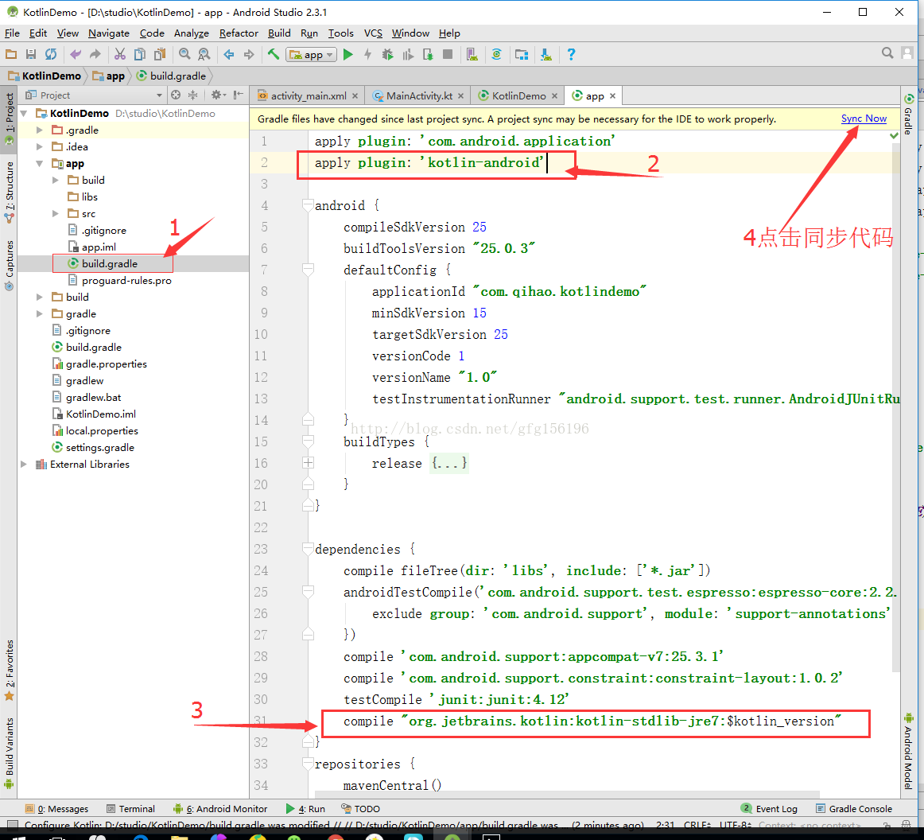The height and width of the screenshot is (840, 924).
Task: Click the Synchronize refresh icon
Action: click(x=51, y=54)
